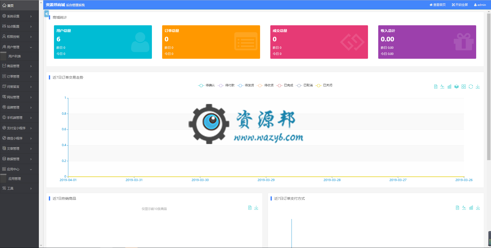Toggle the 待付款 legend series
491x248 pixels.
226,85
